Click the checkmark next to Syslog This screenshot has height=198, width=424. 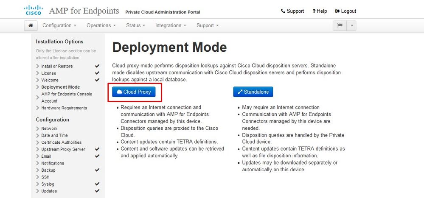[97, 184]
